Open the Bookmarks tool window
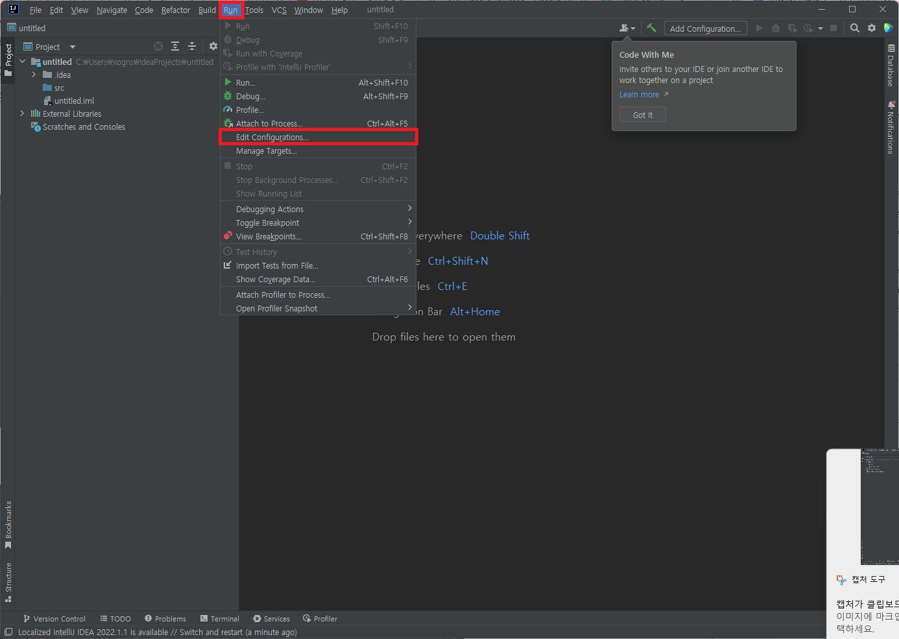The height and width of the screenshot is (639, 899). 8,524
